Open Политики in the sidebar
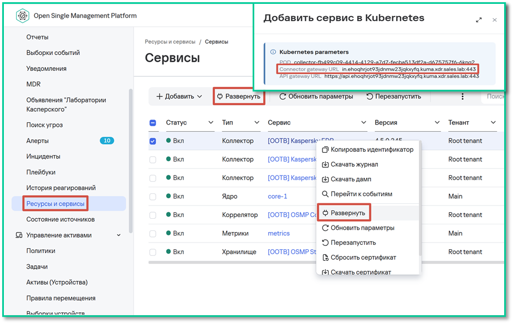Image resolution: width=513 pixels, height=324 pixels. coord(40,251)
